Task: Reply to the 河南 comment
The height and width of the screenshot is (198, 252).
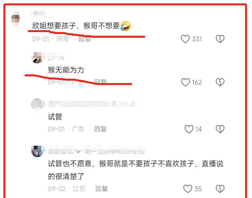Action: point(85,39)
